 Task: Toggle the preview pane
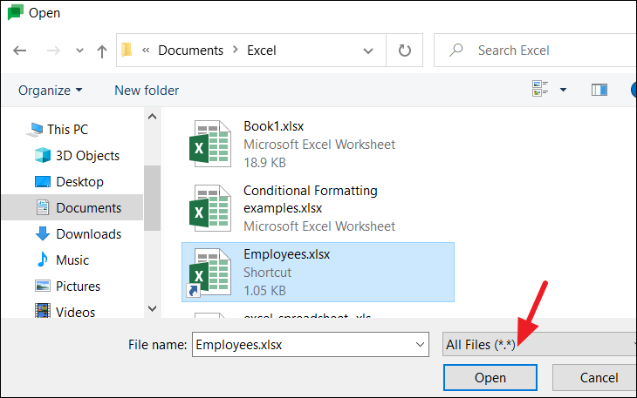599,90
